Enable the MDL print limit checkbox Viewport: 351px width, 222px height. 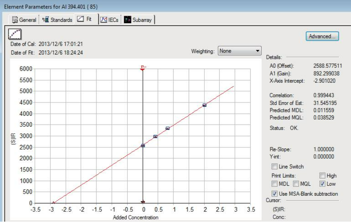(x=275, y=184)
